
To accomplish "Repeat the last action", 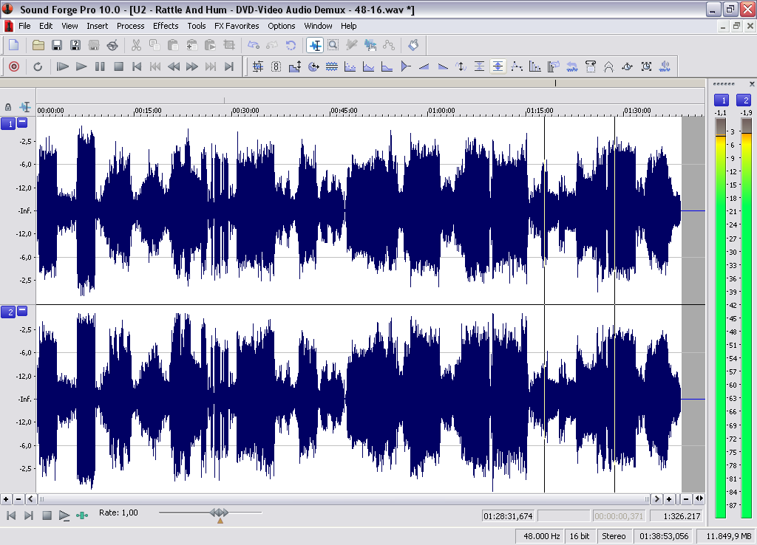I will (x=291, y=45).
